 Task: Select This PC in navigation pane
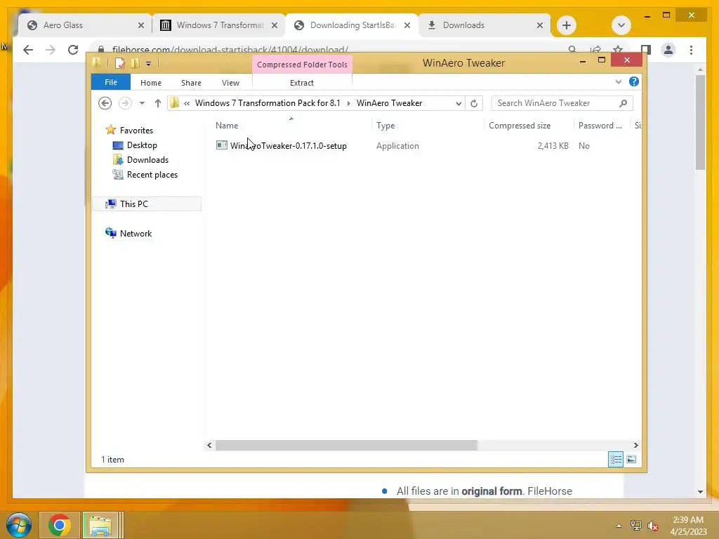coord(147,204)
